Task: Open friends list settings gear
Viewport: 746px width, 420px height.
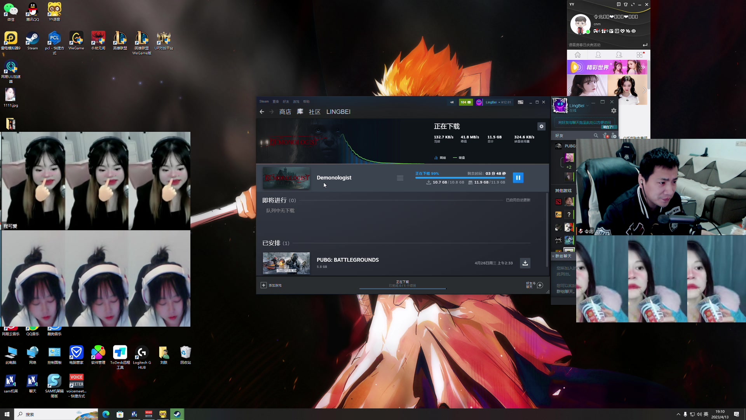Action: click(x=614, y=111)
